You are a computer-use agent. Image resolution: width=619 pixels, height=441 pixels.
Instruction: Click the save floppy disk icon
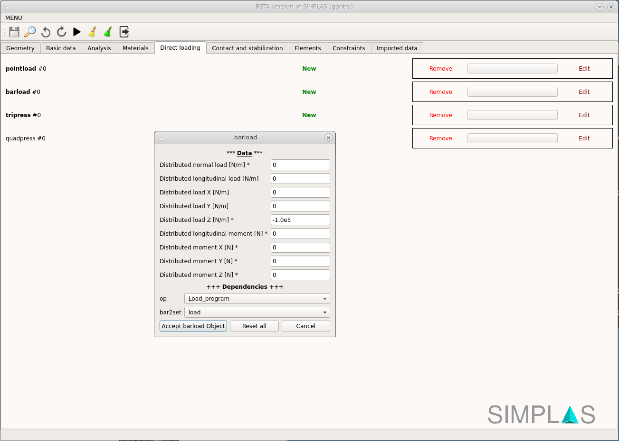[x=14, y=32]
